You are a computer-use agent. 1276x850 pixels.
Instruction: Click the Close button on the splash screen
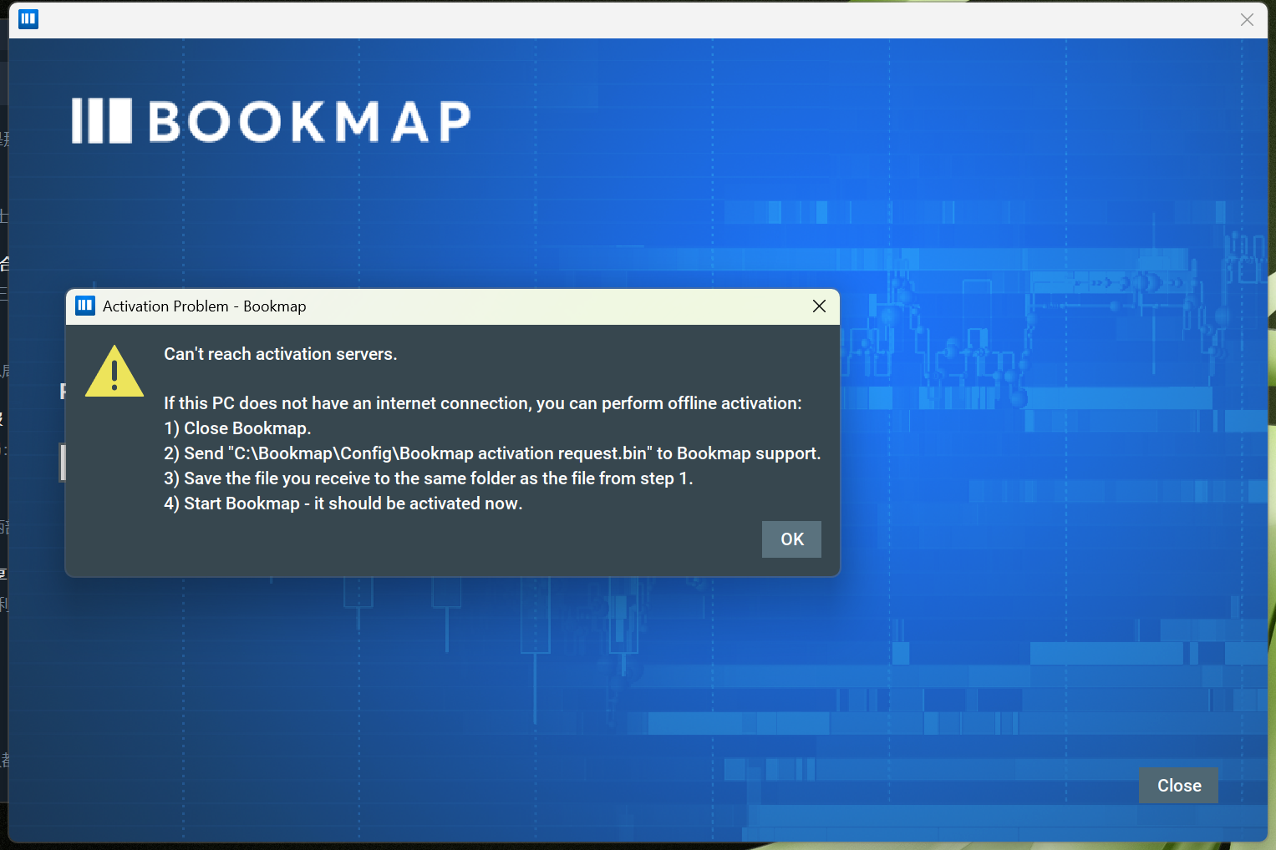click(x=1178, y=786)
